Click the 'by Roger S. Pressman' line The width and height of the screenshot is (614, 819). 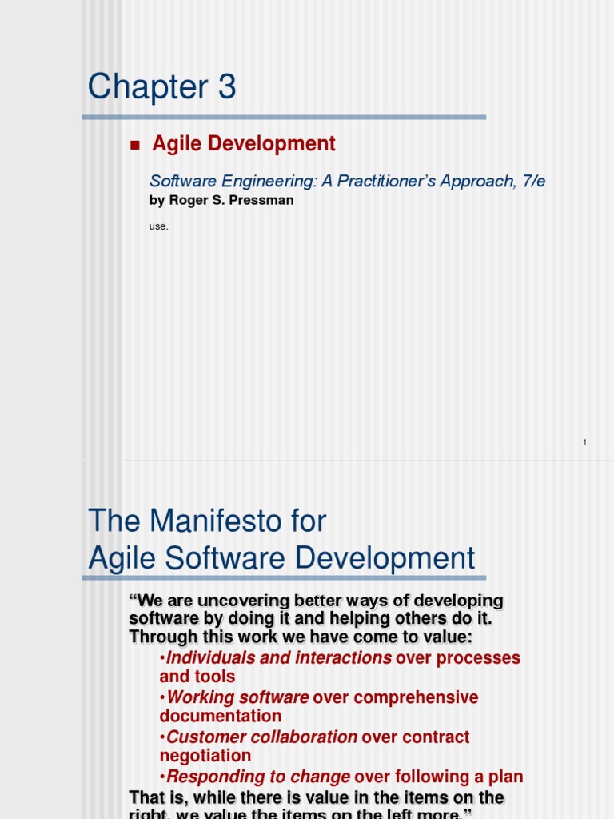click(x=221, y=200)
